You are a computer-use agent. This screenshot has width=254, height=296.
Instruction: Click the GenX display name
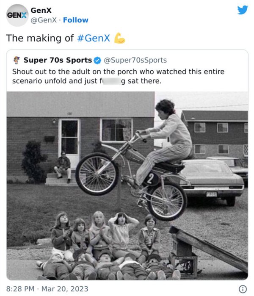coord(41,11)
